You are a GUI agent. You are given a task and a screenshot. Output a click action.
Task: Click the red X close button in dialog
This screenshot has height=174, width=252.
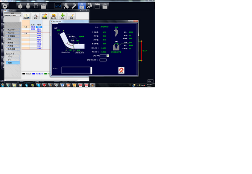pyautogui.click(x=121, y=70)
